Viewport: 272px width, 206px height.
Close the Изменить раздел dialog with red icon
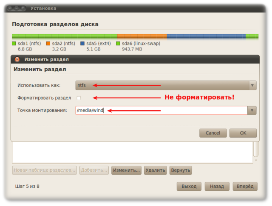(17, 59)
